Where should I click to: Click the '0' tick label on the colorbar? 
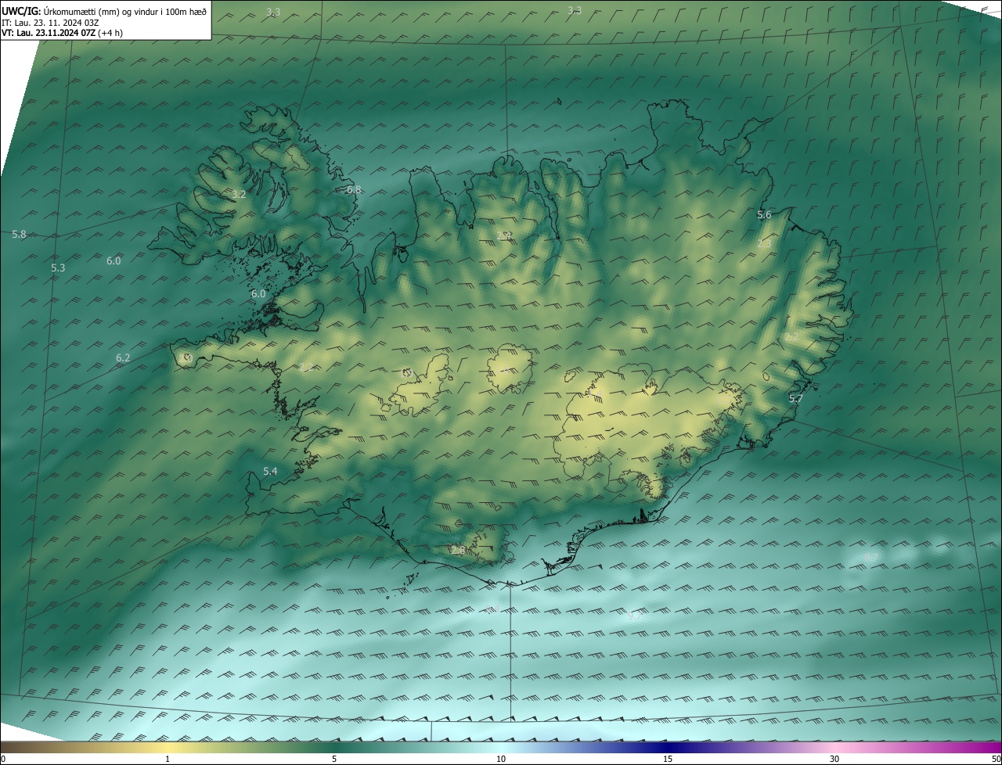pos(2,759)
